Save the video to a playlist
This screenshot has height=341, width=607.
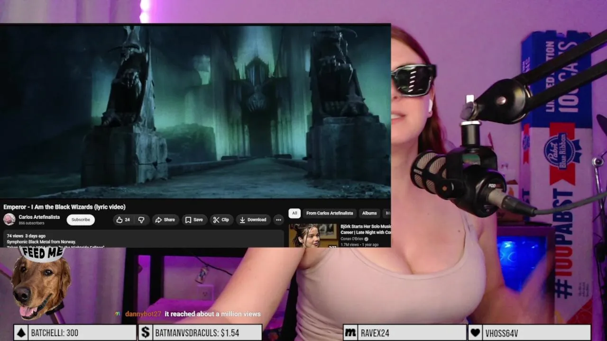194,220
